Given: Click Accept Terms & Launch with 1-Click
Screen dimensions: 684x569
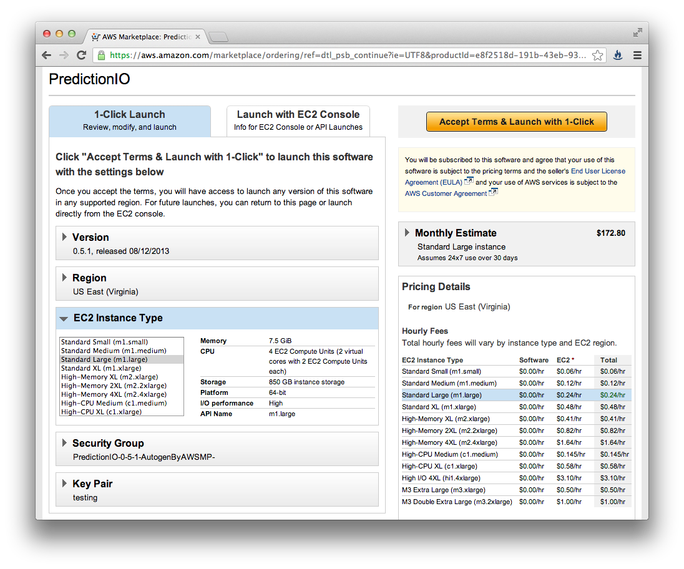Looking at the screenshot, I should click(517, 122).
